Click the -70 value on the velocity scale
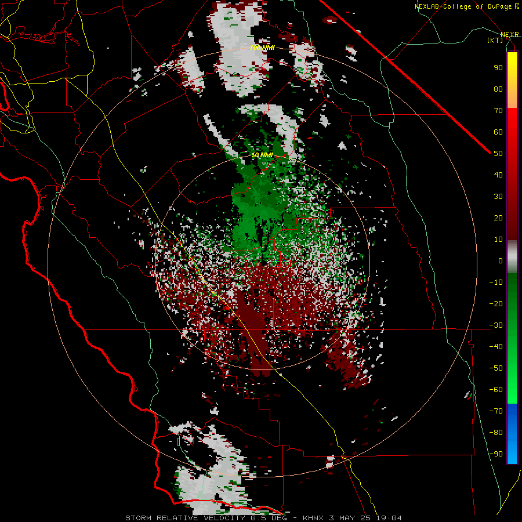The width and height of the screenshot is (522, 522). [496, 411]
